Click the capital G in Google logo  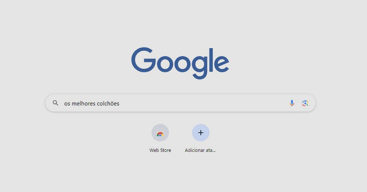point(143,60)
